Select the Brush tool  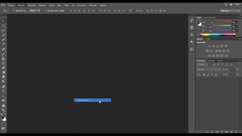tap(3, 54)
